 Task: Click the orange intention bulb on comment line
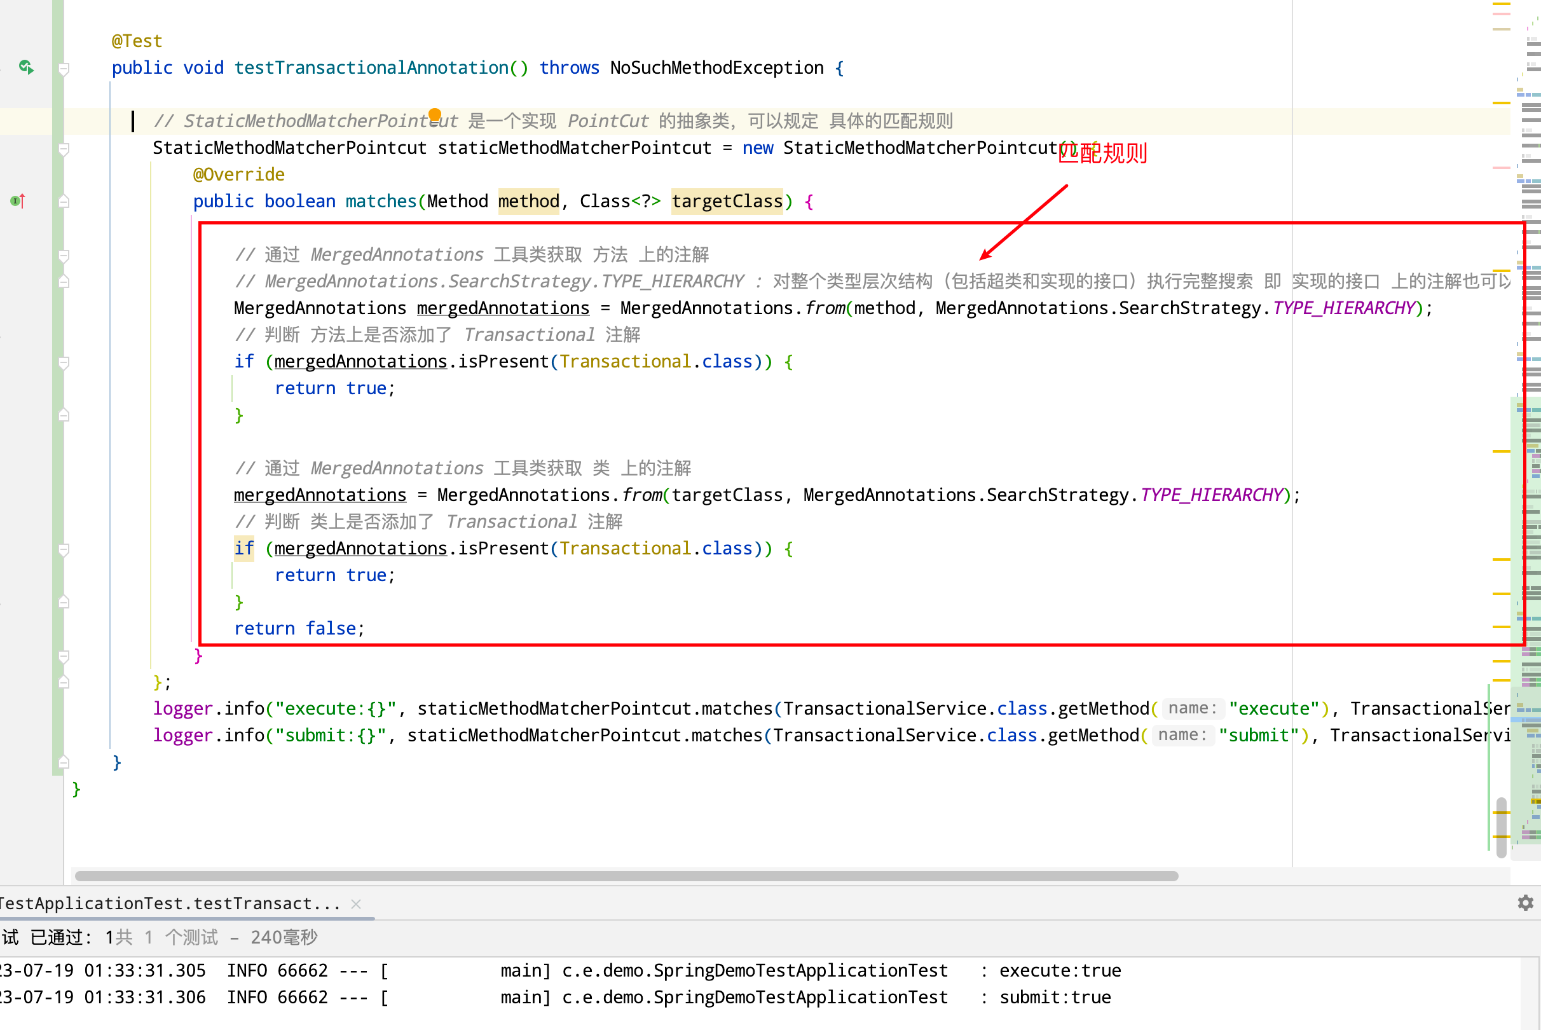point(434,115)
